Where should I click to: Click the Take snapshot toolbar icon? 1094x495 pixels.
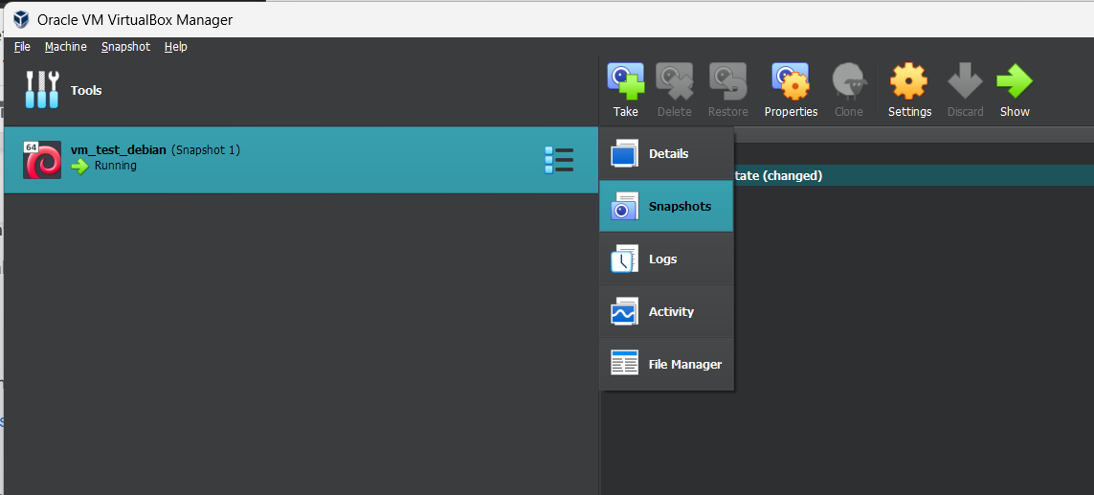625,83
